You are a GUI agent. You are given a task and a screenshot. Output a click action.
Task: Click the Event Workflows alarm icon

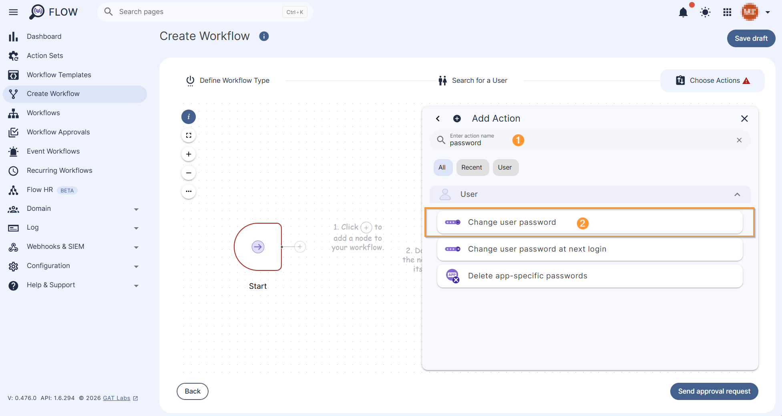(x=13, y=152)
